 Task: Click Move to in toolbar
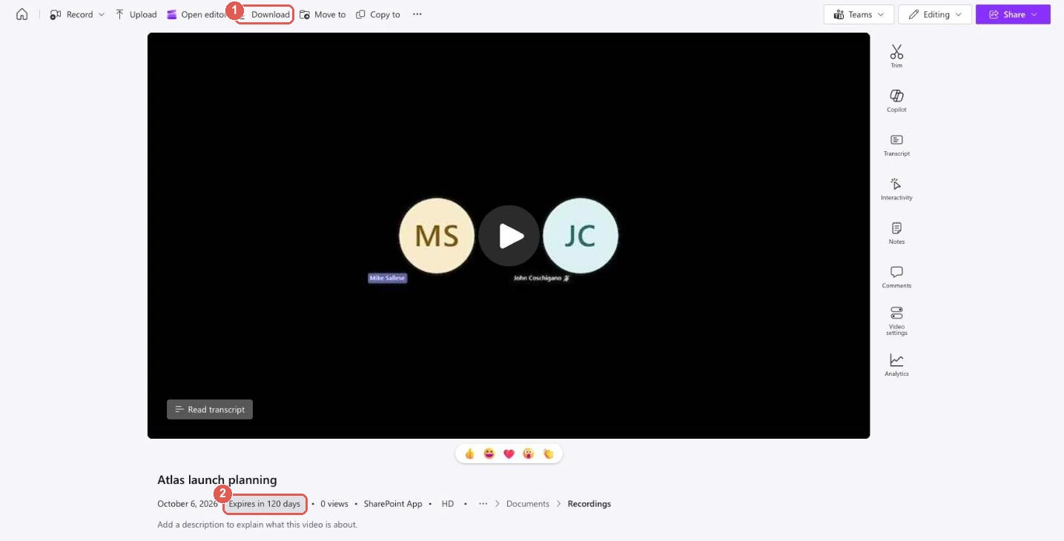pos(323,14)
